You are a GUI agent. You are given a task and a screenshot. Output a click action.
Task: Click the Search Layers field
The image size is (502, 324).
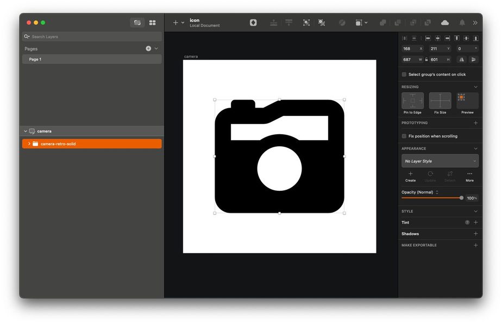point(92,36)
